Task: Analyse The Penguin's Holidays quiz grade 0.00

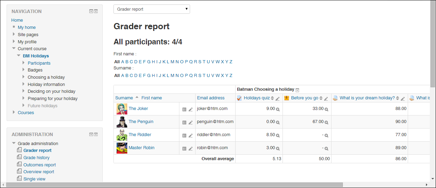Action: click(278, 122)
